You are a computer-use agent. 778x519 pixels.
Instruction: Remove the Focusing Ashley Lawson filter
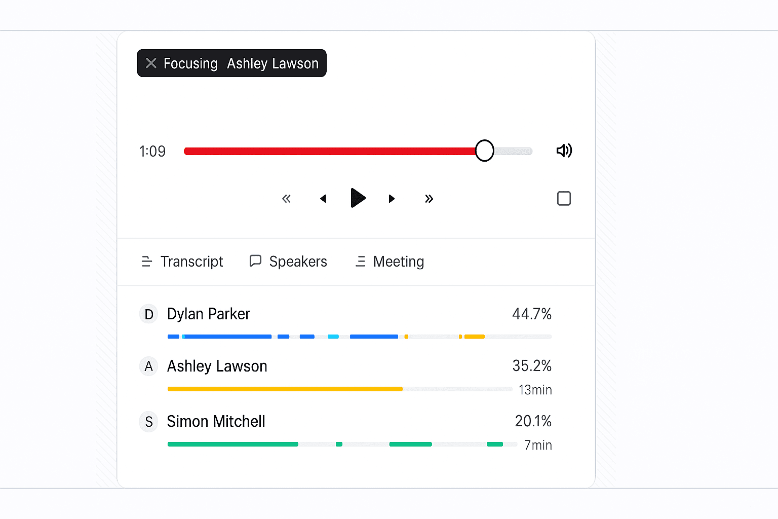(150, 63)
